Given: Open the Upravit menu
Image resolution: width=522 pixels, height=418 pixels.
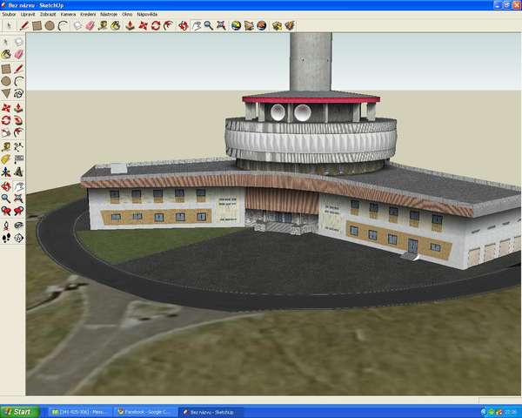Looking at the screenshot, I should click(28, 14).
